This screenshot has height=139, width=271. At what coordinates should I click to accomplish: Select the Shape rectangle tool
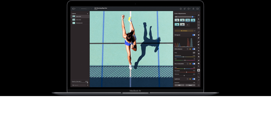click(198, 63)
